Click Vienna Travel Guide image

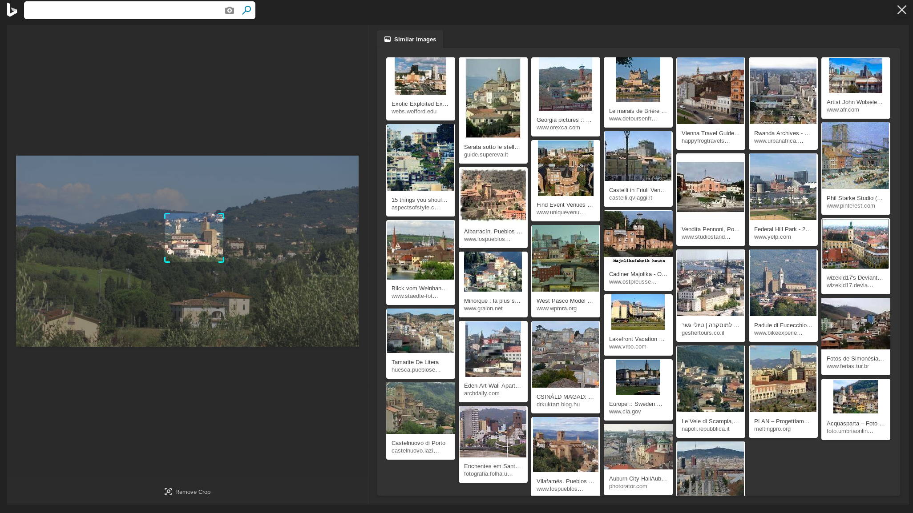click(710, 91)
